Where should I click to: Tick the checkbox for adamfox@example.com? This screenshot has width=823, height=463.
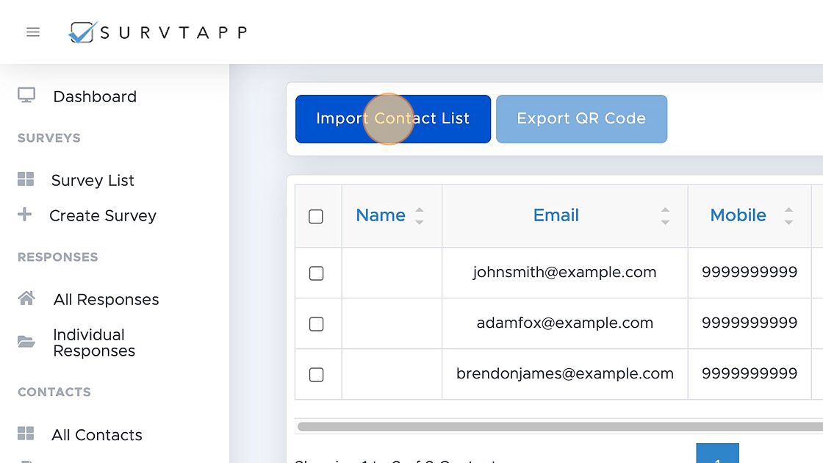click(316, 323)
